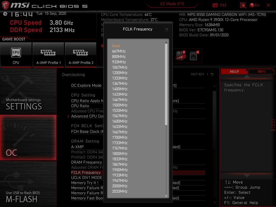
Task: Pick 1400MHz FCLK value
Action: click(120, 89)
